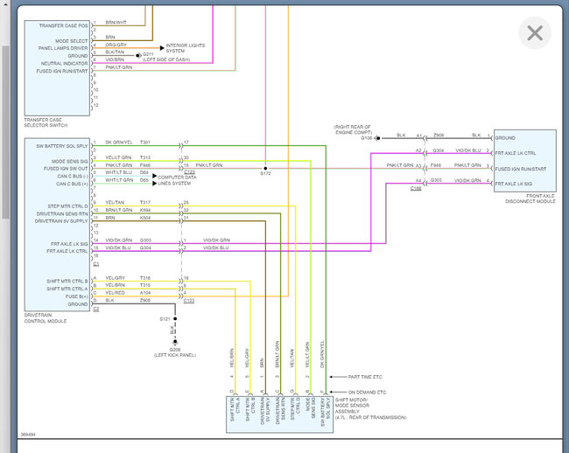
Task: Click 'YEL/RED A104' wire label
Action: tap(128, 293)
